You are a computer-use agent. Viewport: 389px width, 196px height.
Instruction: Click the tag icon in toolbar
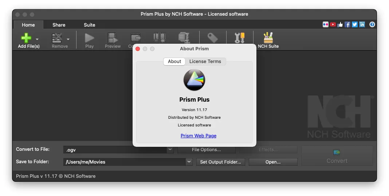pos(213,38)
